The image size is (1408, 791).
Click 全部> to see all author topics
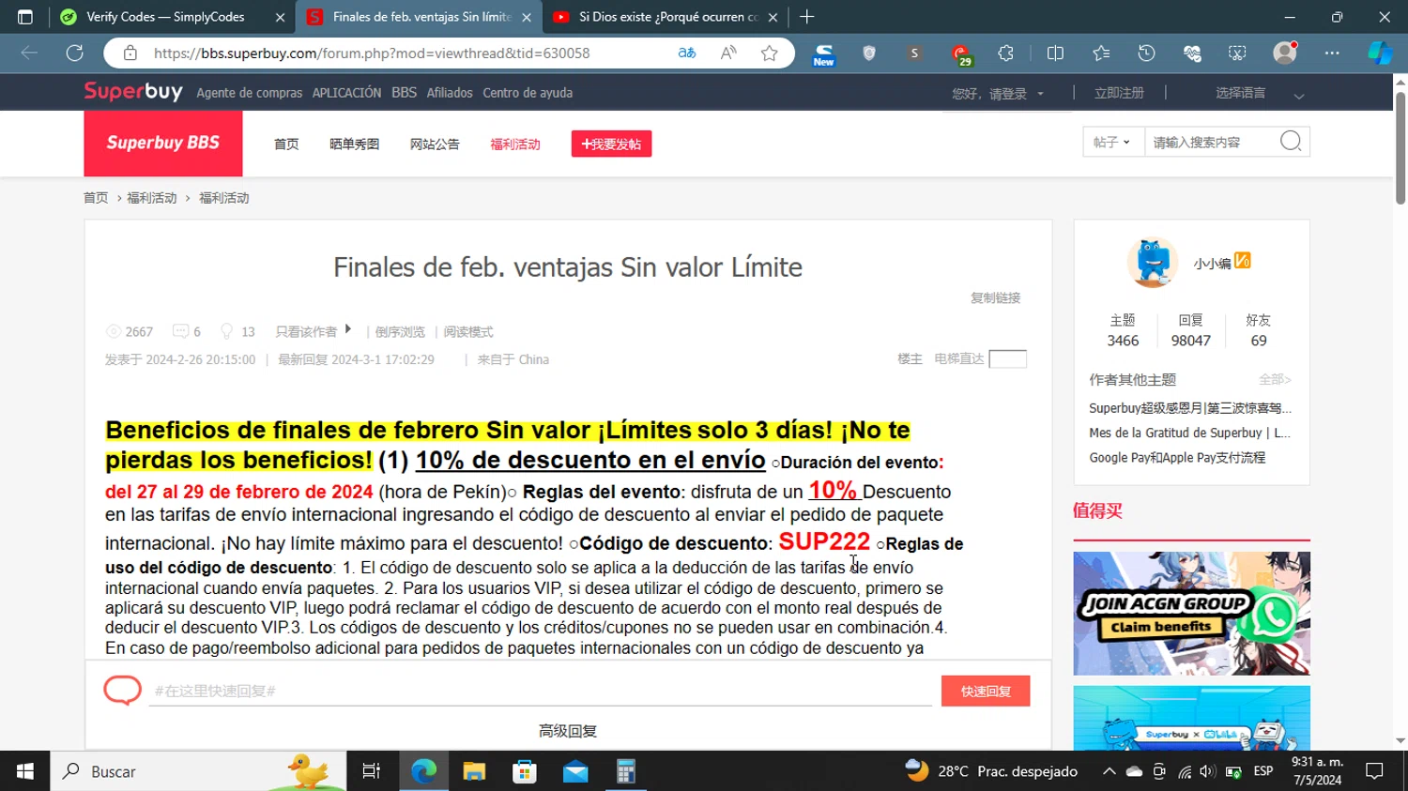[x=1275, y=379]
